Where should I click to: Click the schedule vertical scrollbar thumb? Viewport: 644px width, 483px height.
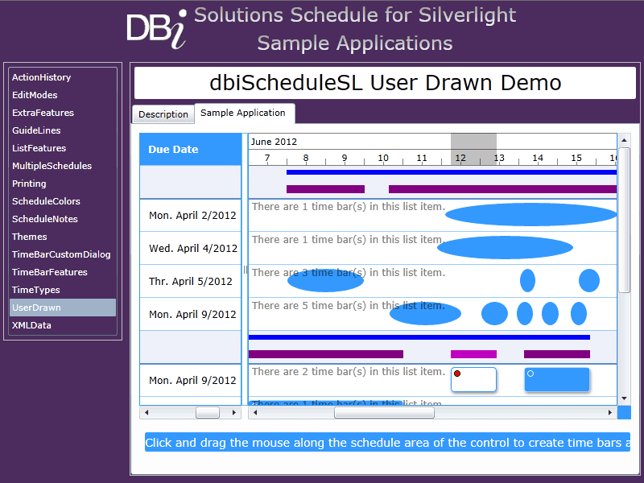tap(624, 220)
